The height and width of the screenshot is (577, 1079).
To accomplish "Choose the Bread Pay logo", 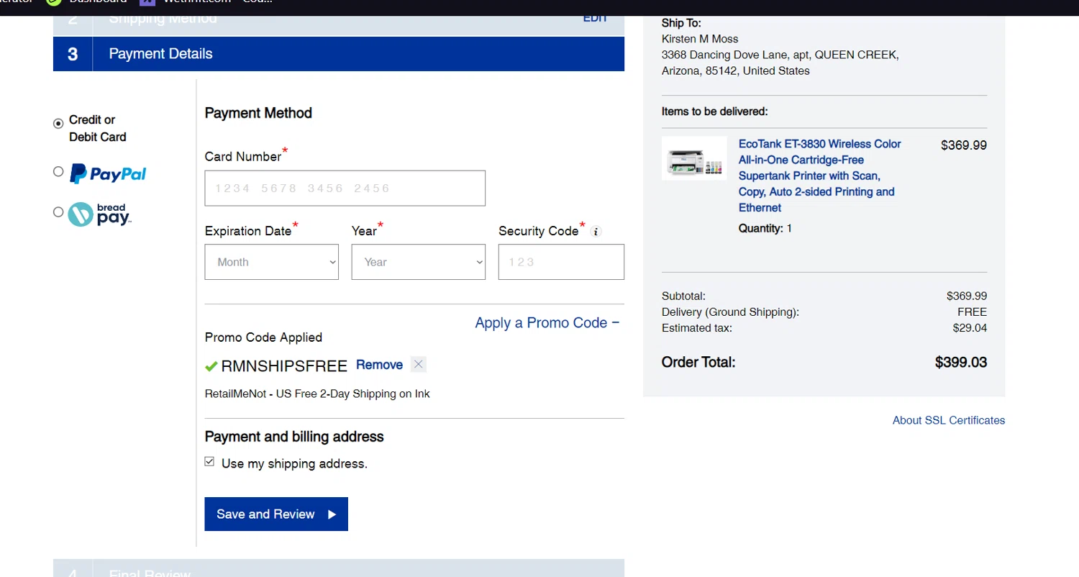I will pyautogui.click(x=100, y=214).
